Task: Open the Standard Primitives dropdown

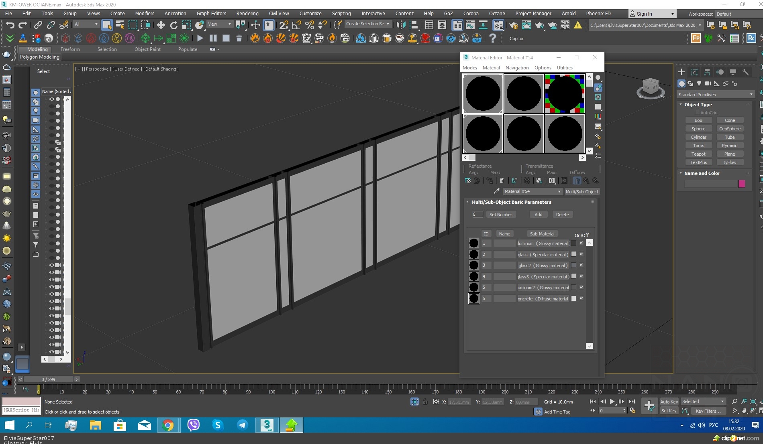Action: pos(715,95)
